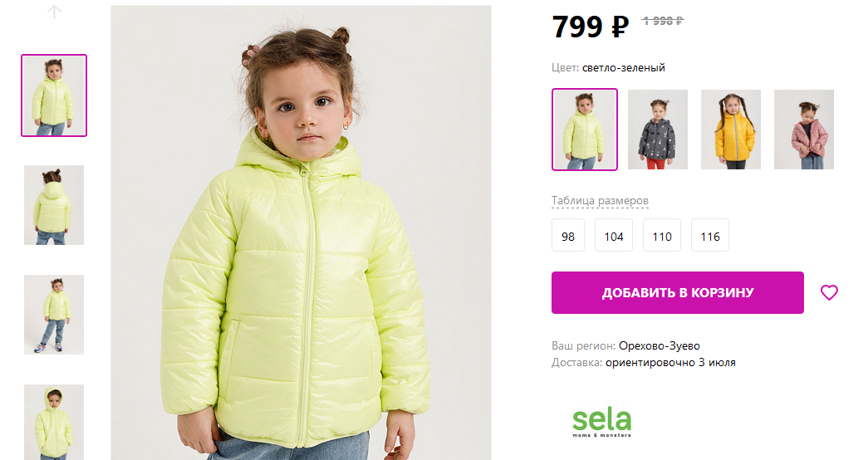Add product to favorites with heart icon
Viewport: 868px width, 460px height.
pyautogui.click(x=829, y=292)
